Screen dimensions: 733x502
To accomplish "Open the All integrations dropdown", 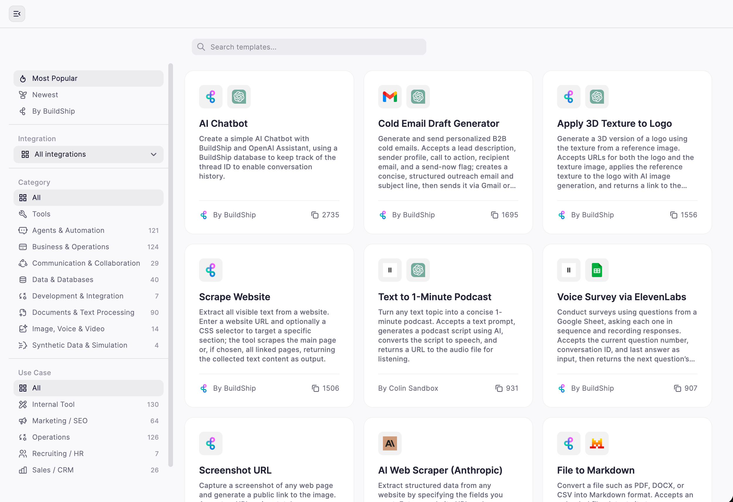I will tap(88, 154).
